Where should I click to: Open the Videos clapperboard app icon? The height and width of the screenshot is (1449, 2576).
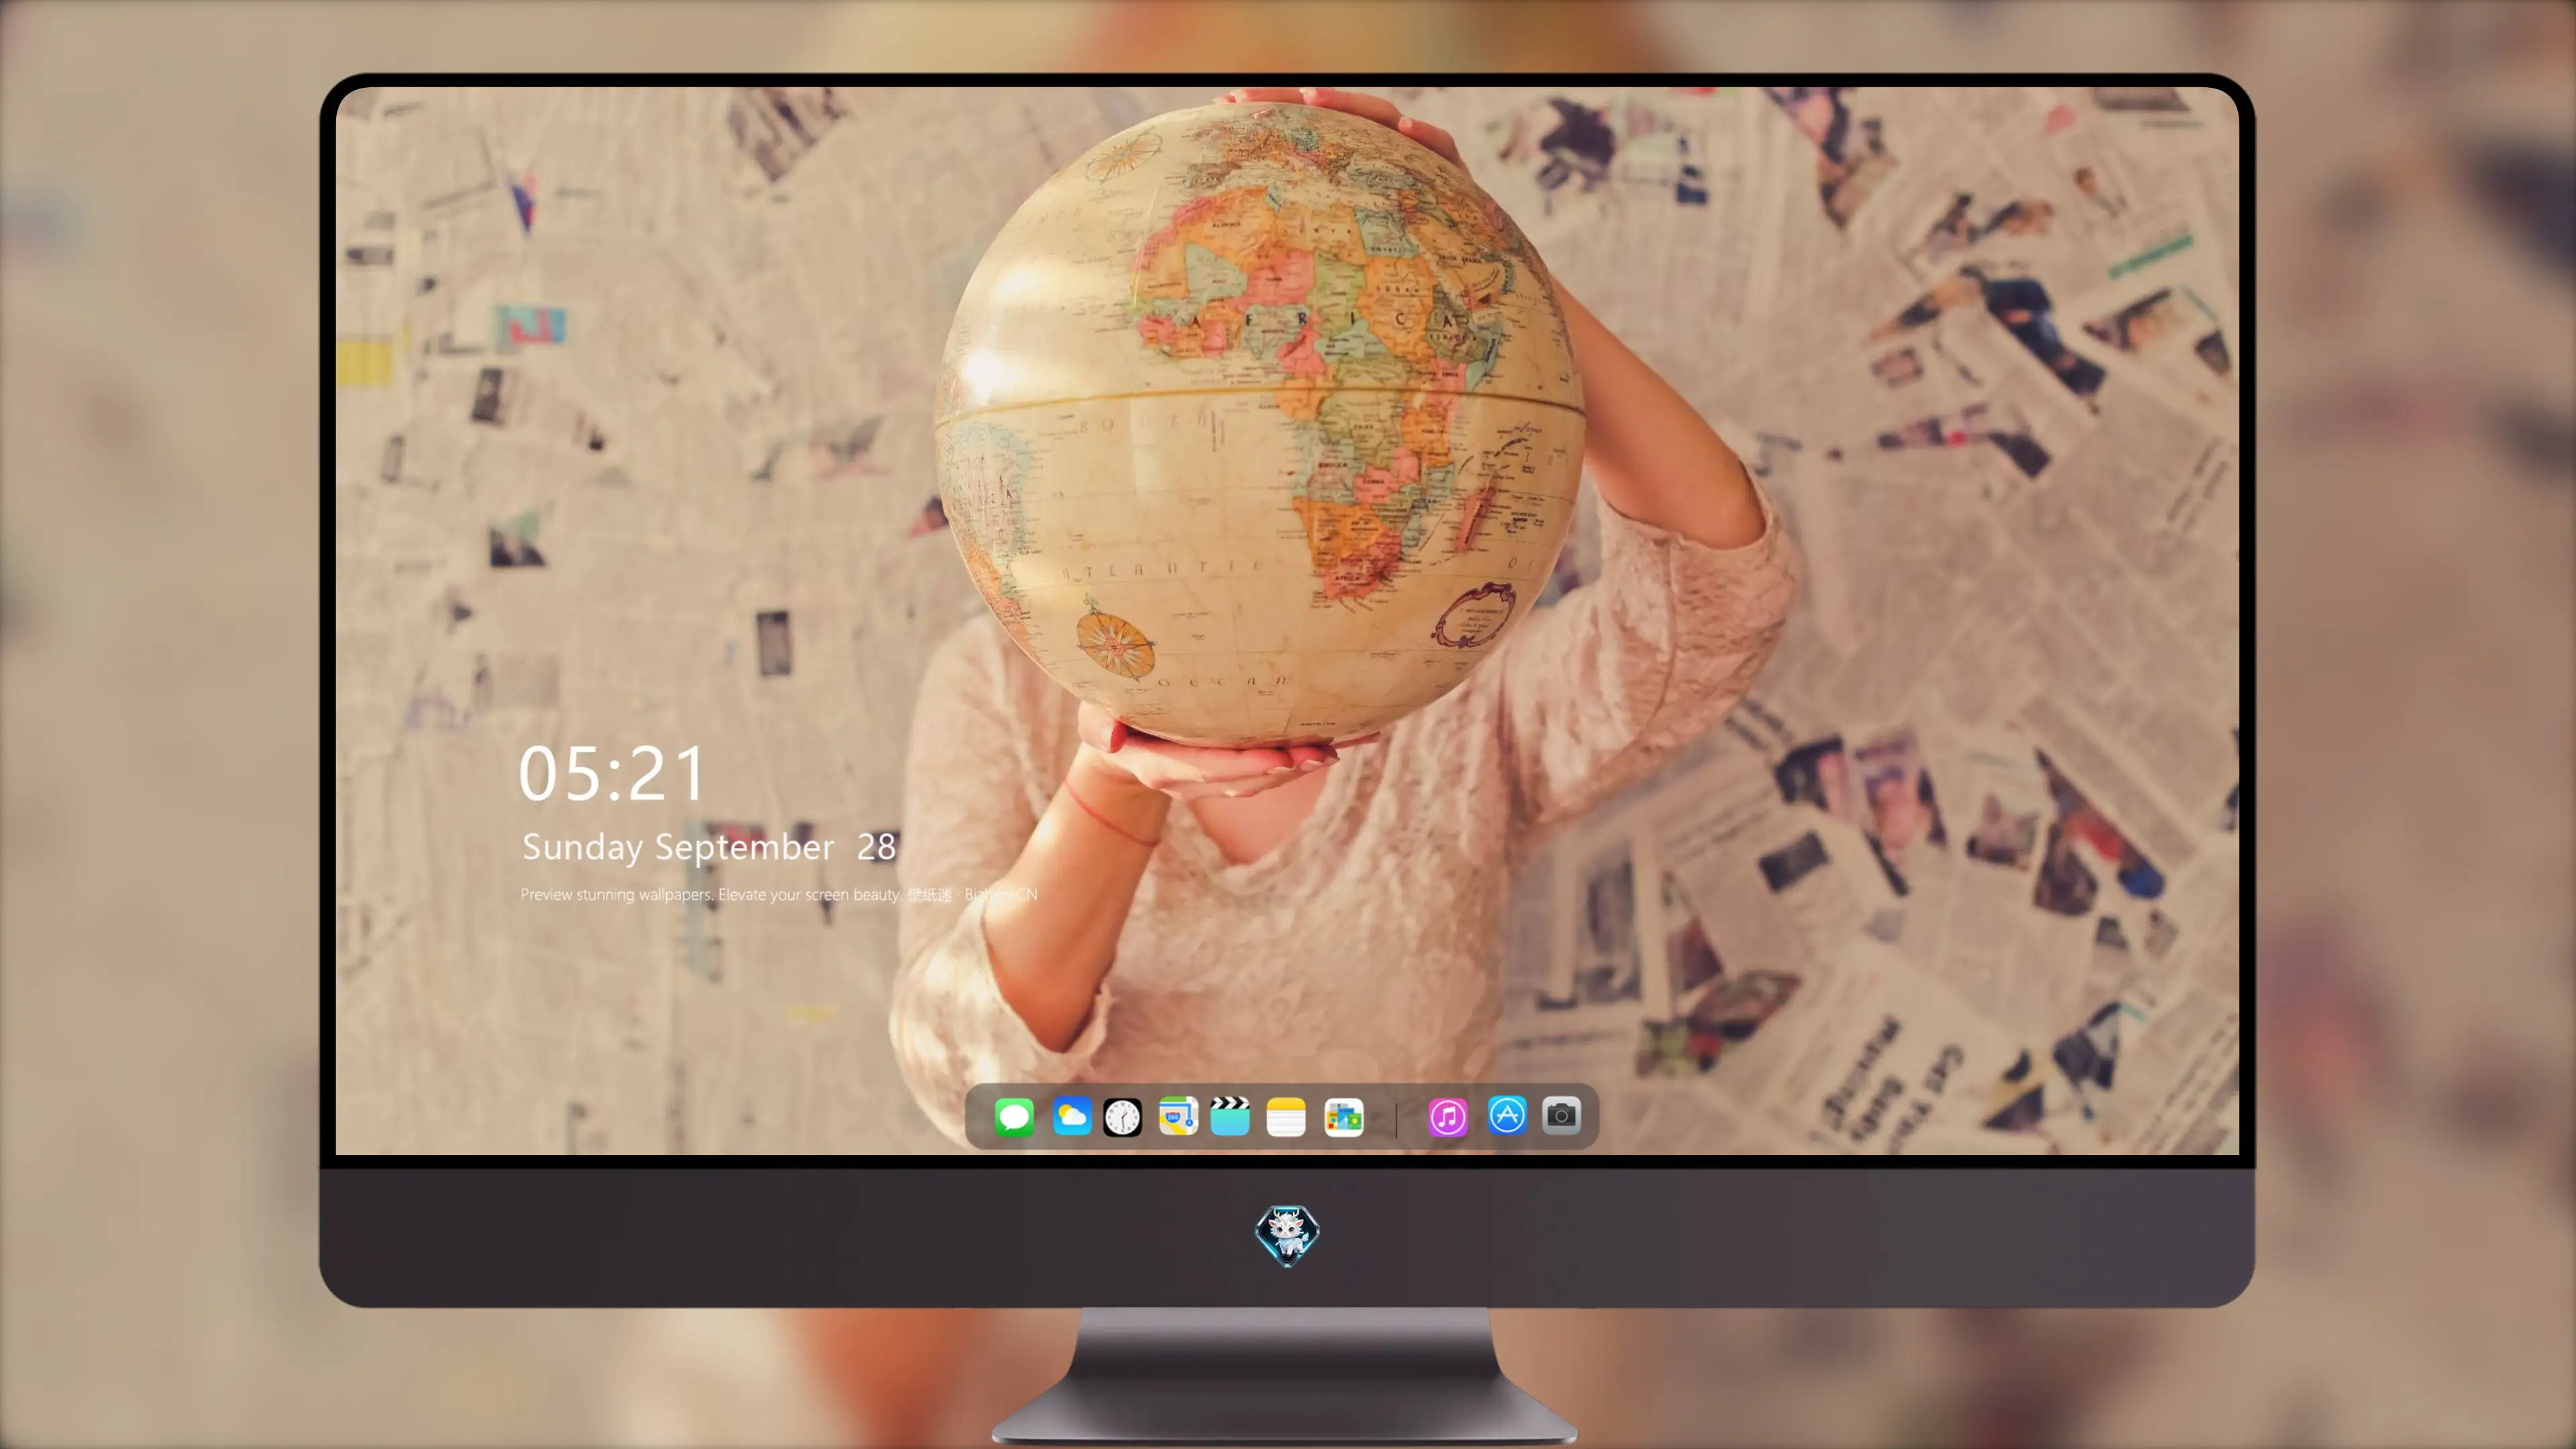[1230, 1116]
